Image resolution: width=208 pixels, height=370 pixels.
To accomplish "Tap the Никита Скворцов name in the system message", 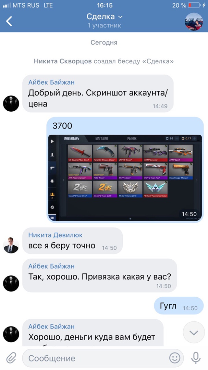I will tap(63, 61).
